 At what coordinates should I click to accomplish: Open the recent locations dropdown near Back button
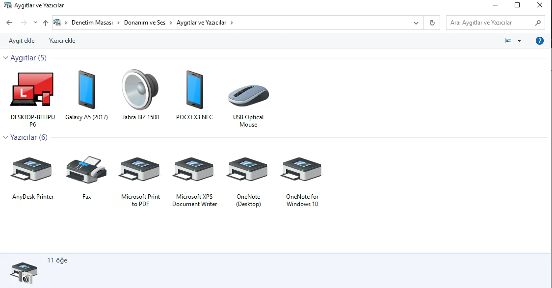(x=34, y=23)
